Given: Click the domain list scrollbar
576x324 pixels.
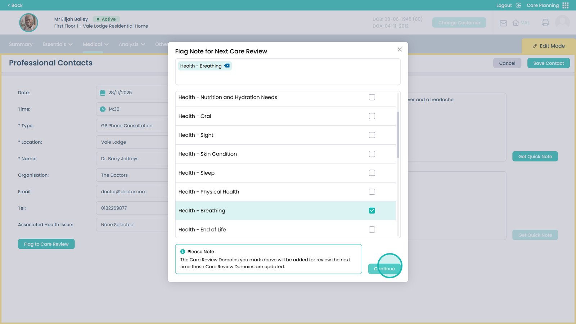Looking at the screenshot, I should [x=398, y=135].
